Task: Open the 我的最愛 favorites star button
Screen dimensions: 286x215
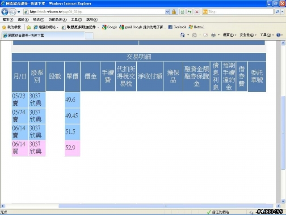Action: pyautogui.click(x=11, y=27)
